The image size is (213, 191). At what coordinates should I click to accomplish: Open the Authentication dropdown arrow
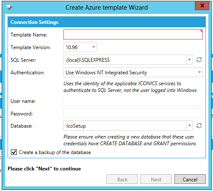tap(200, 72)
